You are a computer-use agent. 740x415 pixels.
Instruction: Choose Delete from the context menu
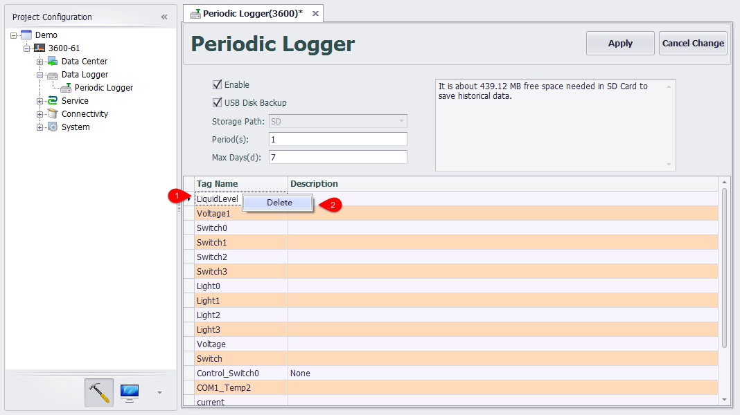279,203
